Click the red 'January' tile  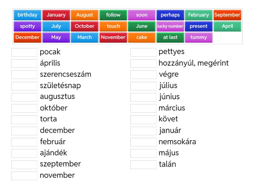[x=56, y=15]
